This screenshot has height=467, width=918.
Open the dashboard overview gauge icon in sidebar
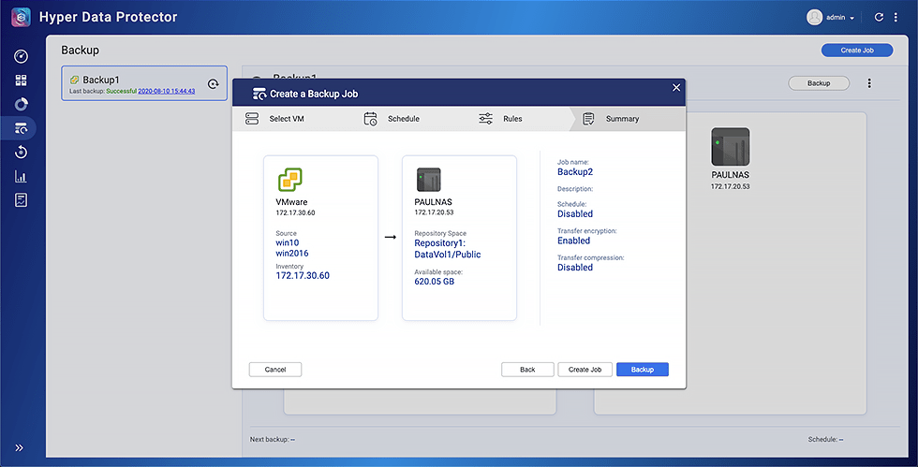(x=21, y=56)
